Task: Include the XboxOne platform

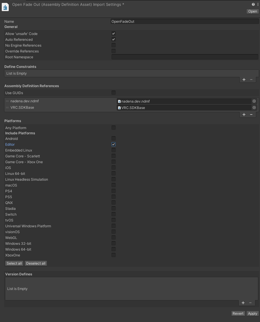Action: [114, 255]
